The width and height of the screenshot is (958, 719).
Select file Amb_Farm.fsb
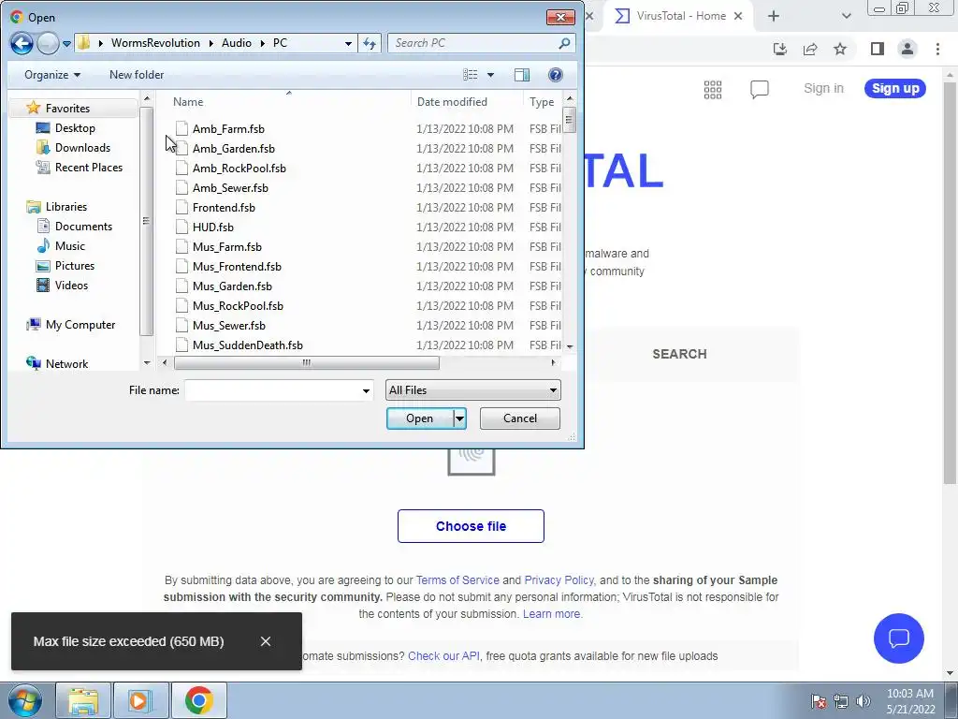228,129
